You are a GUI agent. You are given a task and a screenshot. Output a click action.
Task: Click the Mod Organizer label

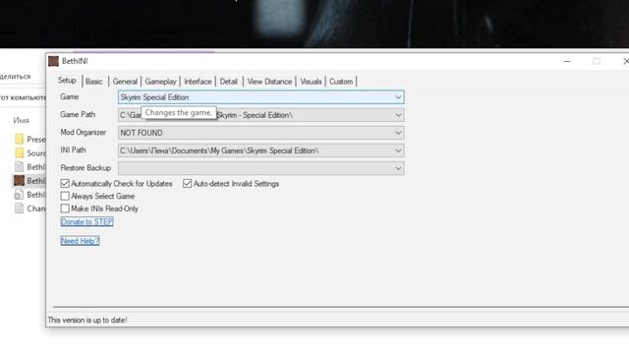[x=83, y=133]
